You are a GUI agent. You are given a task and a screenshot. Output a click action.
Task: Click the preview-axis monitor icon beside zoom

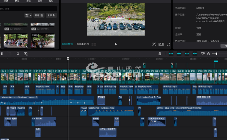point(203,54)
